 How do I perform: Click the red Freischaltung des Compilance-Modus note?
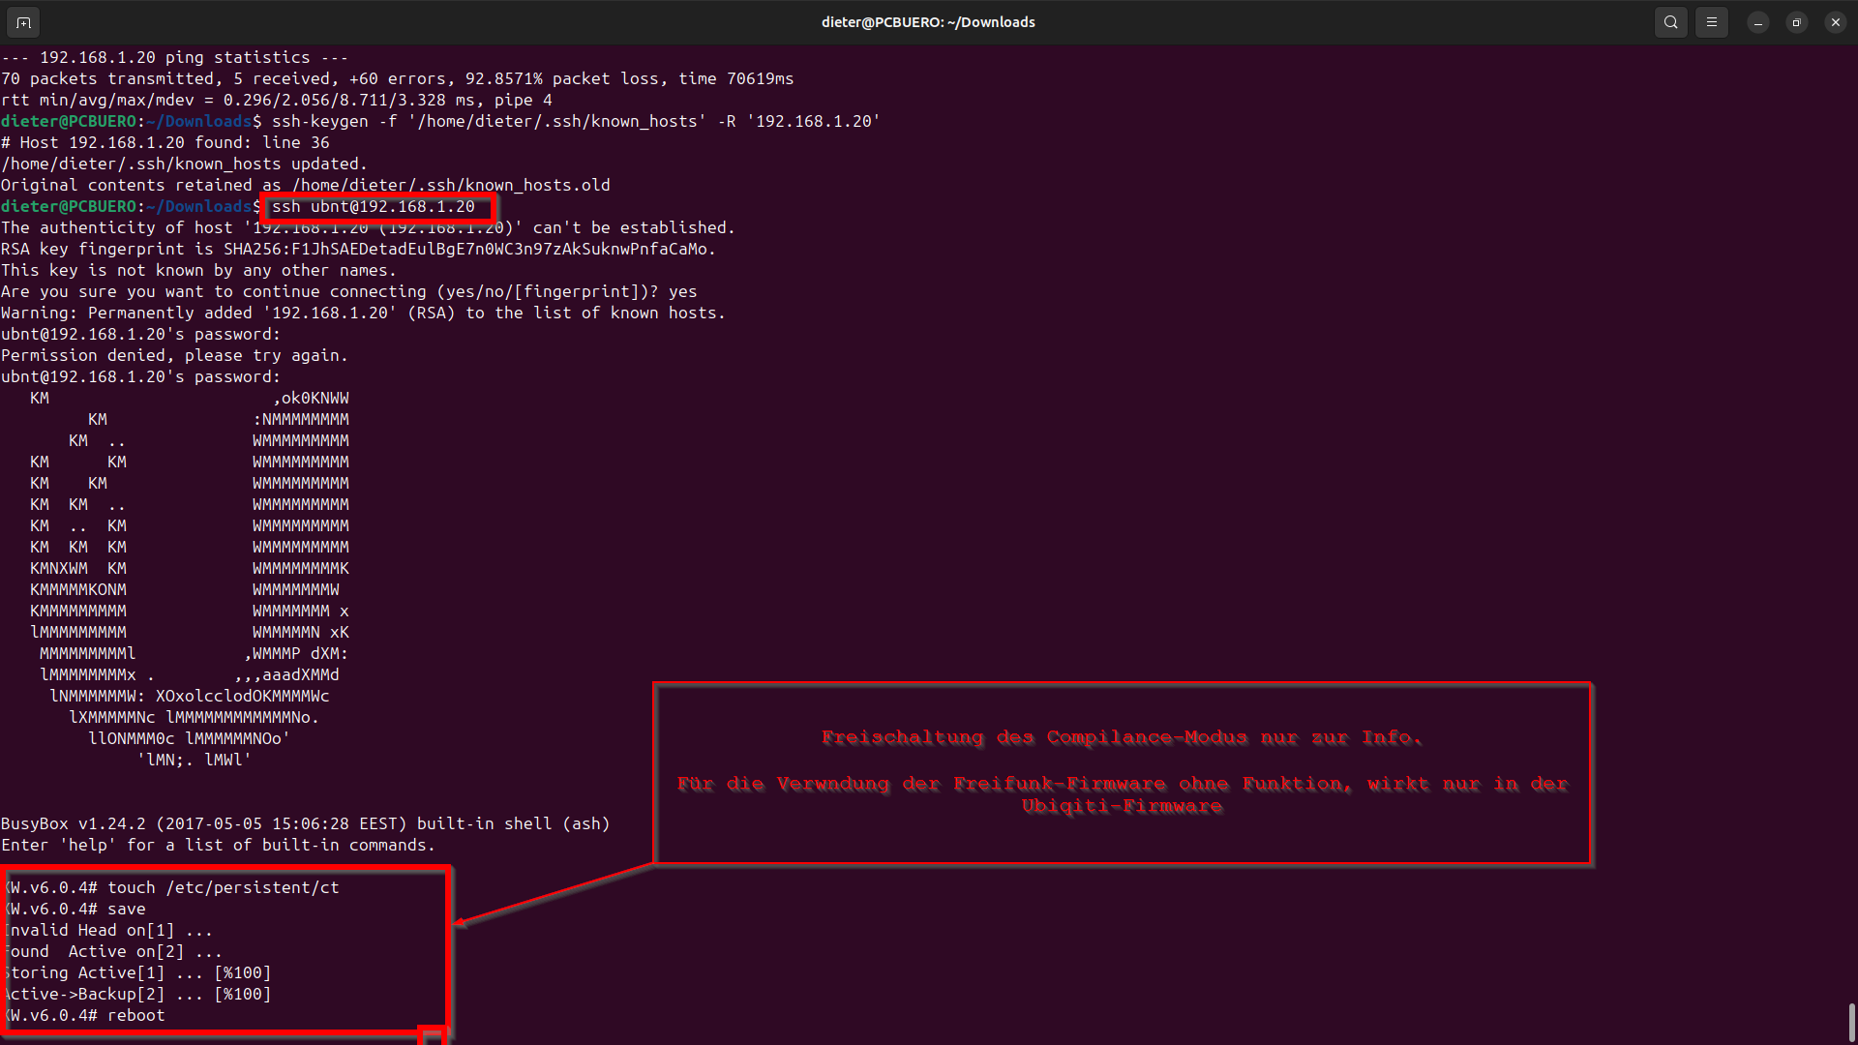(1121, 738)
